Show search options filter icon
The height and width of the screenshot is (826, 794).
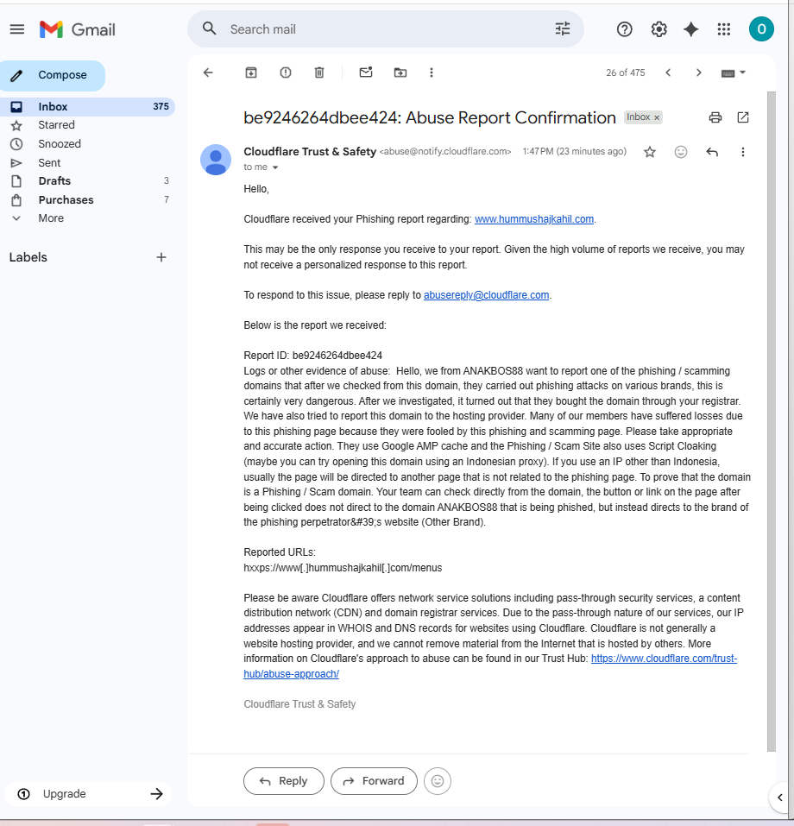point(562,29)
